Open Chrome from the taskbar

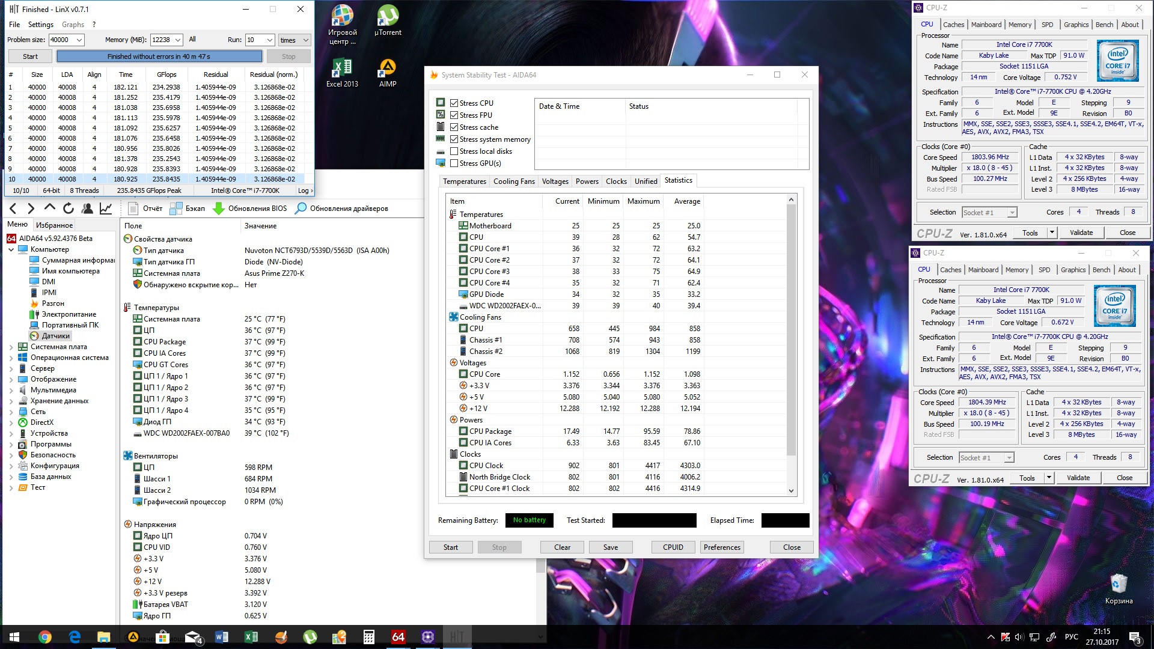coord(45,637)
